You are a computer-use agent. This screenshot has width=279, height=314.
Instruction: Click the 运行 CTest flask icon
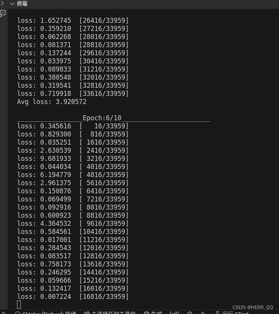coord(218,313)
